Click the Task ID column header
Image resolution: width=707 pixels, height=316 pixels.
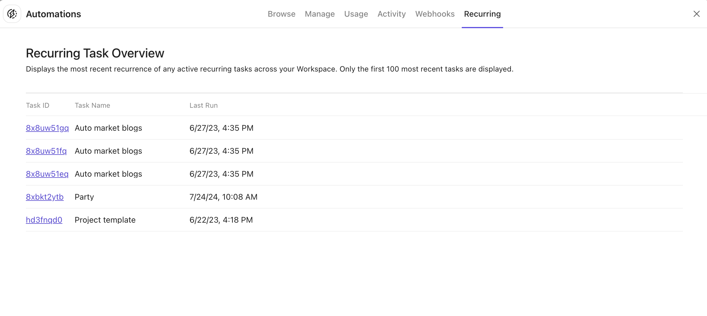[37, 105]
